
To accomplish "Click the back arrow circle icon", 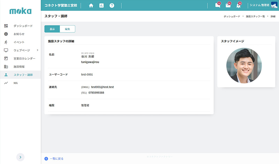I will [46, 159].
